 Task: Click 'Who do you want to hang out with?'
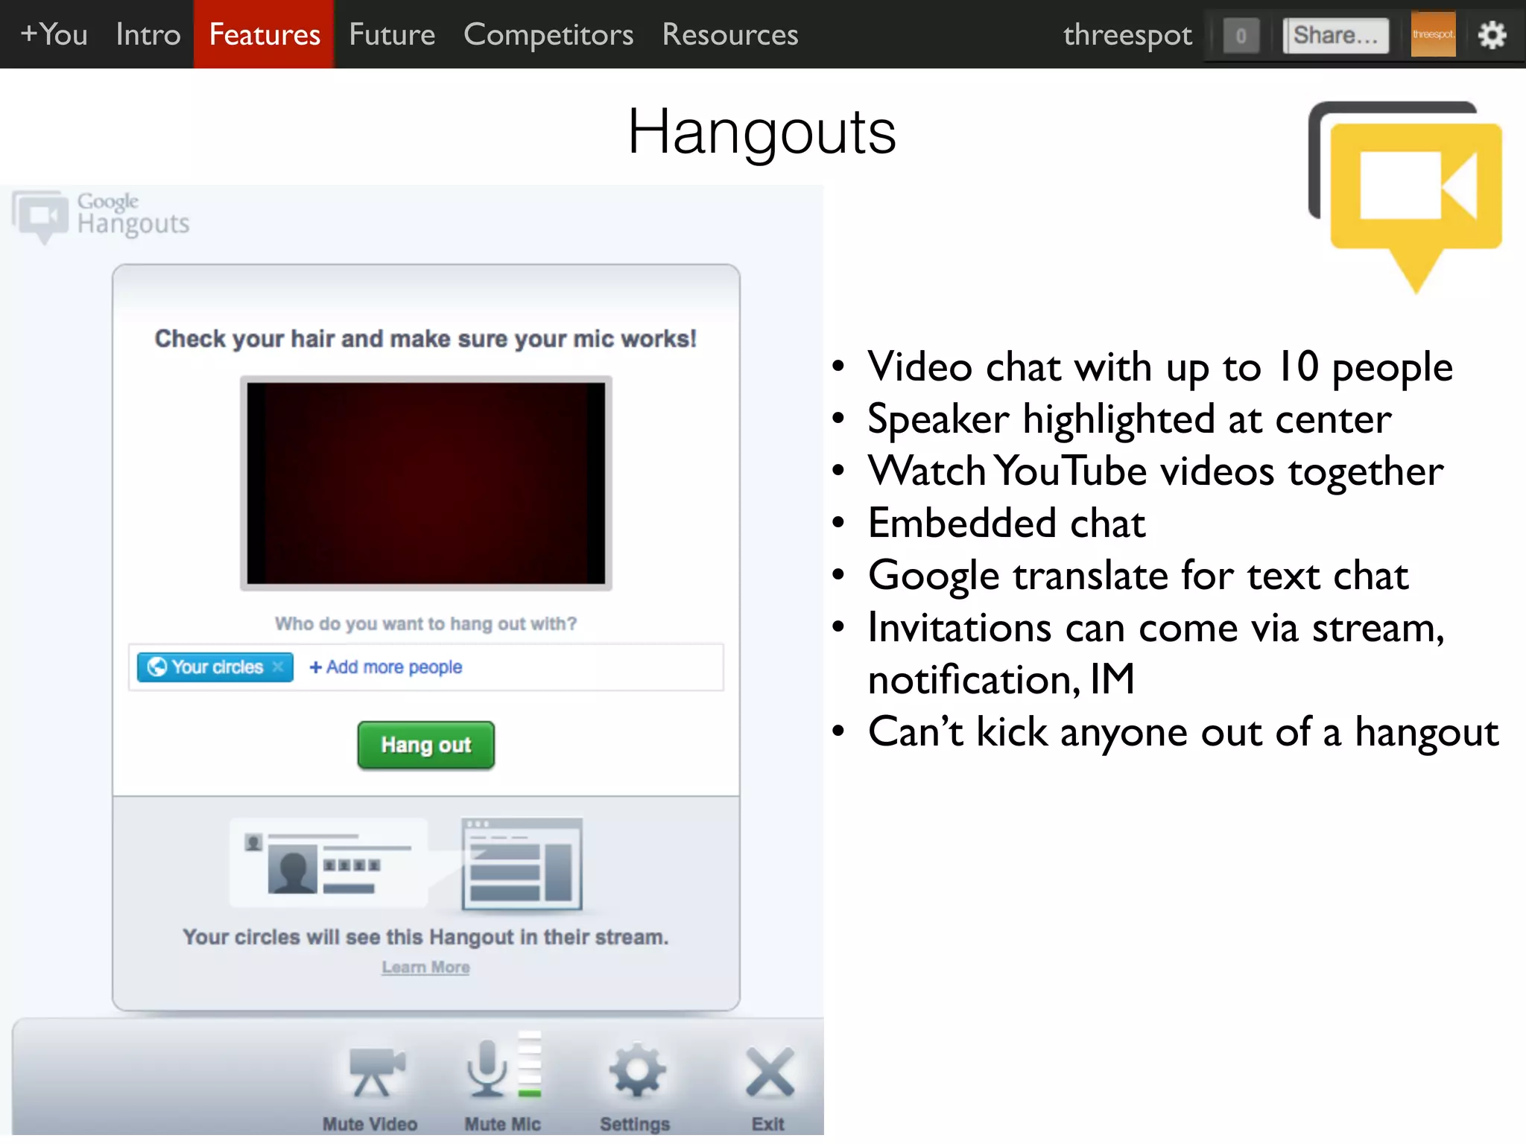[x=426, y=623]
